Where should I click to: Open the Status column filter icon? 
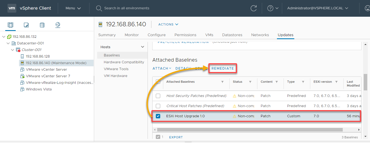[250, 82]
